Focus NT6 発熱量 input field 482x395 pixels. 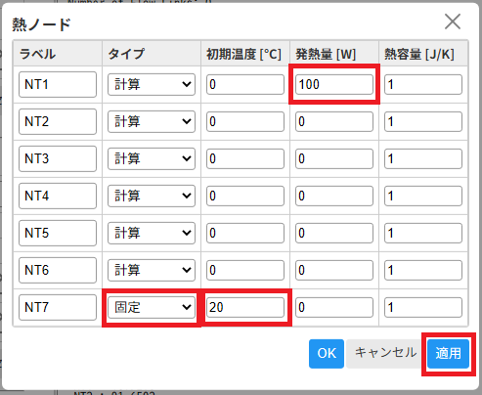pyautogui.click(x=334, y=270)
